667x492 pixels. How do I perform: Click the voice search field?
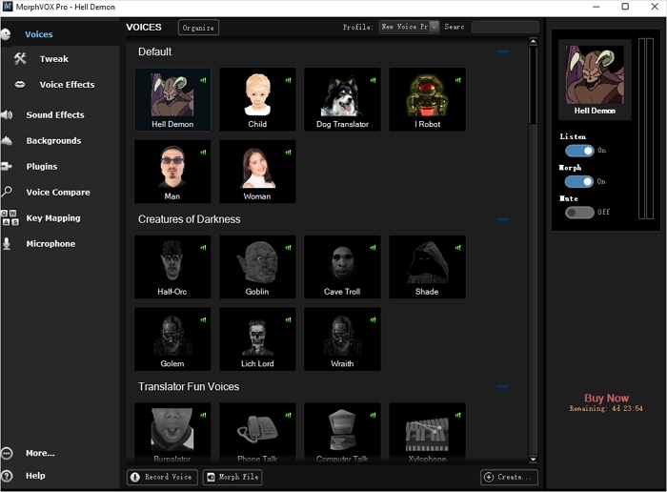tap(505, 27)
